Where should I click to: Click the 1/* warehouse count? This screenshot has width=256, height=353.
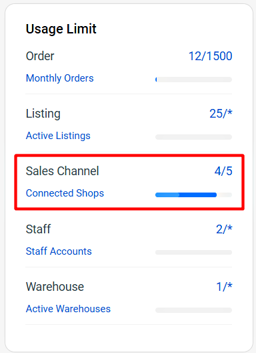pyautogui.click(x=224, y=287)
